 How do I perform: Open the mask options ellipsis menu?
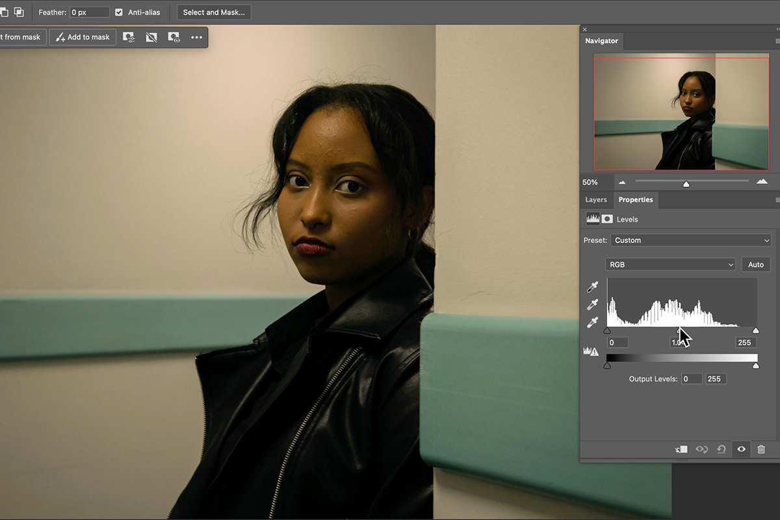[197, 37]
